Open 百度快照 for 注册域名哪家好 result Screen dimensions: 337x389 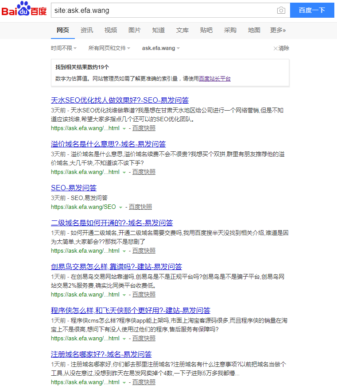[x=143, y=382]
